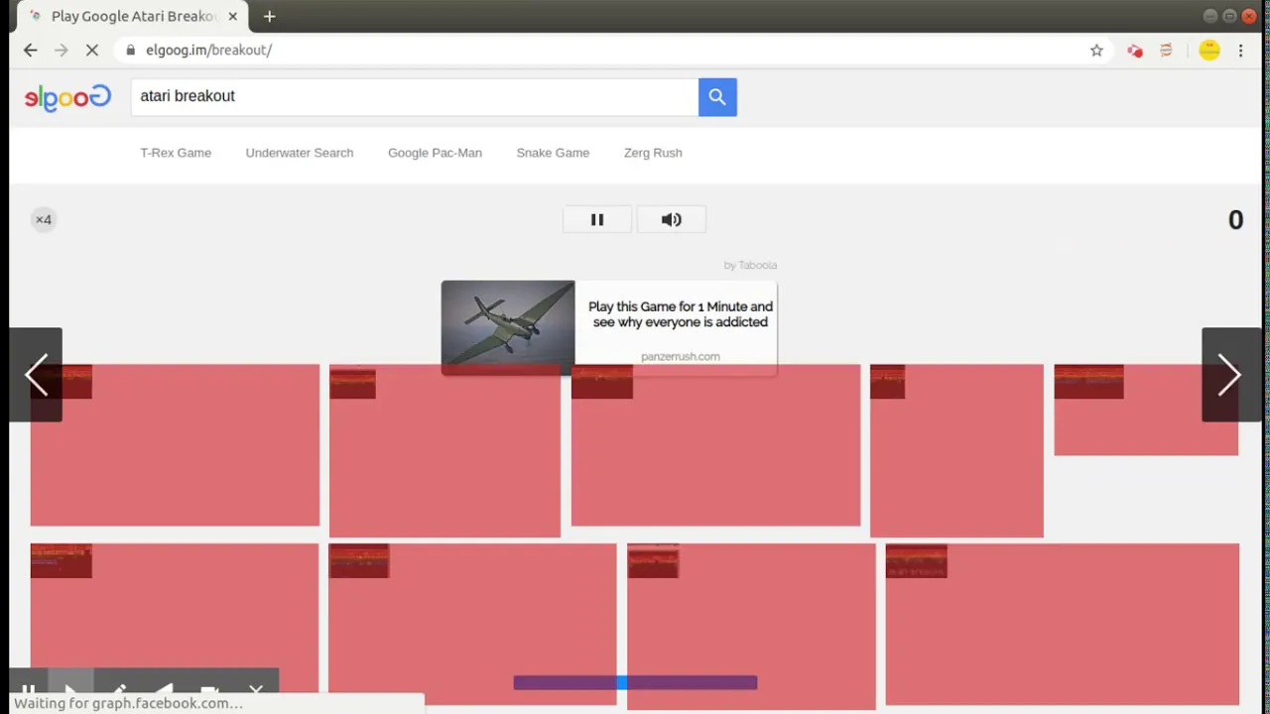1270x714 pixels.
Task: Open the Zerg Rush link
Action: (x=653, y=153)
